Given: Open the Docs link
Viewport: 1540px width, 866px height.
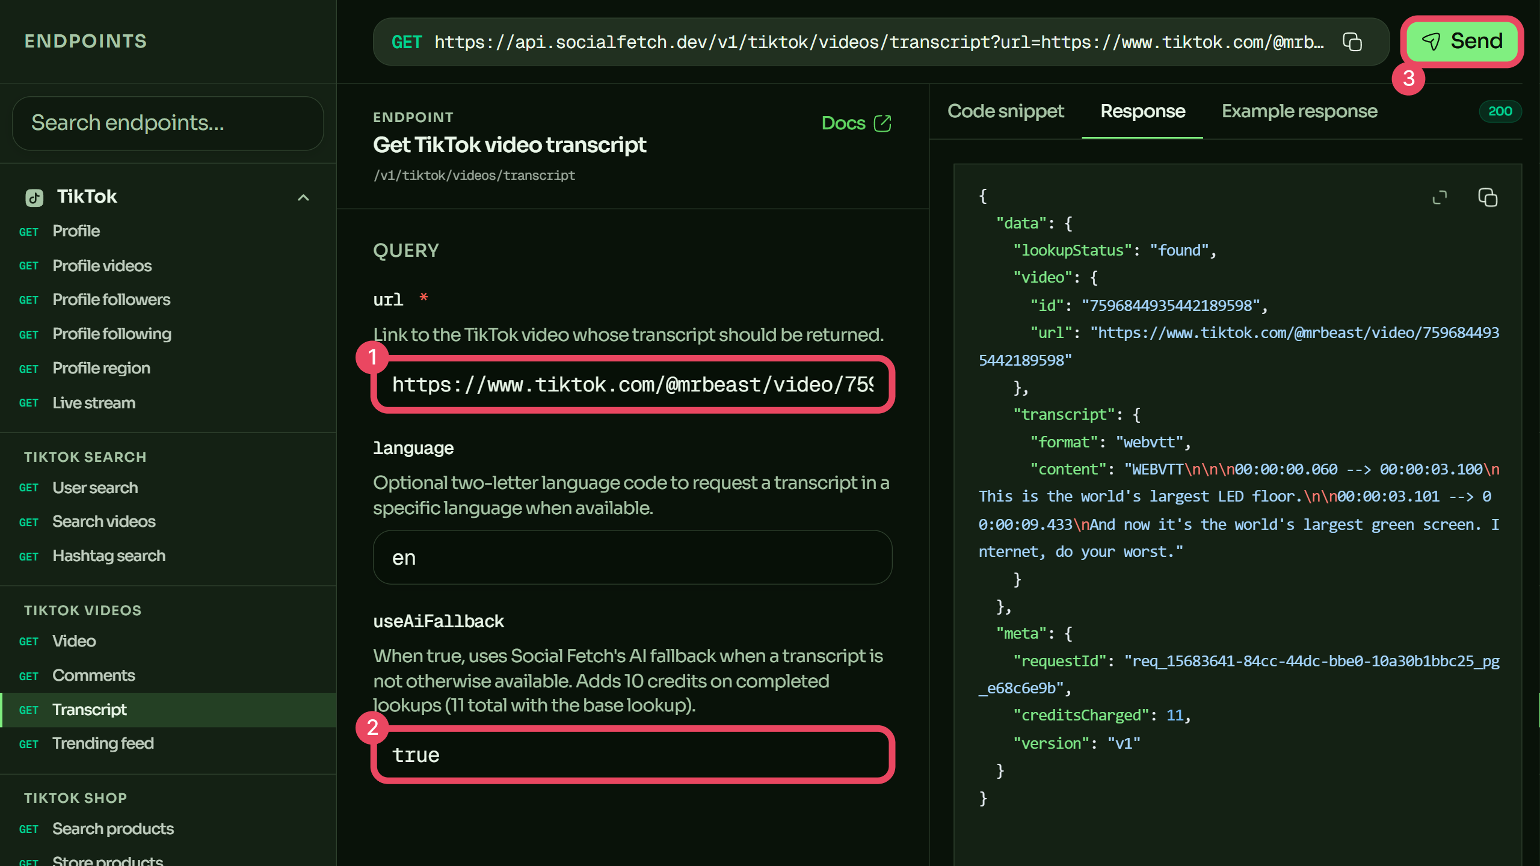Looking at the screenshot, I should pos(856,123).
